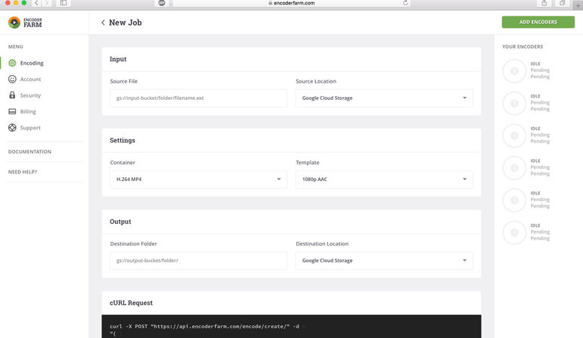This screenshot has height=338, width=583.
Task: Click the Input section heading
Action: (x=118, y=59)
